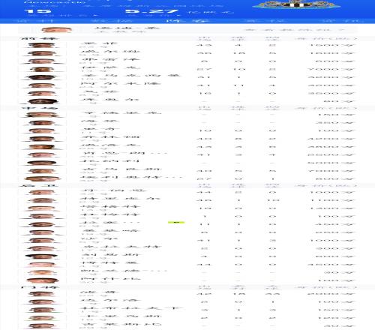This screenshot has height=330, width=375.
Task: Sort midfielders by 身价(欧) header
Action: [x=325, y=108]
